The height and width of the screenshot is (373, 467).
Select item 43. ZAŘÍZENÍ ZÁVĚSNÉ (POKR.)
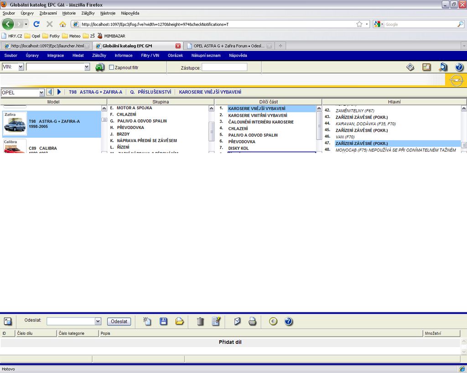coord(362,117)
